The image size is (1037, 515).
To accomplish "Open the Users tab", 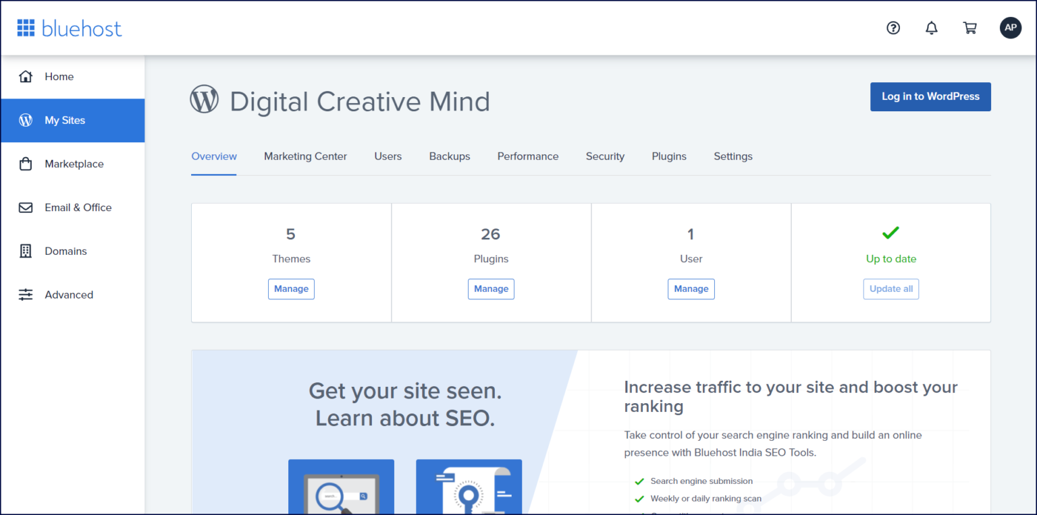I will point(388,156).
